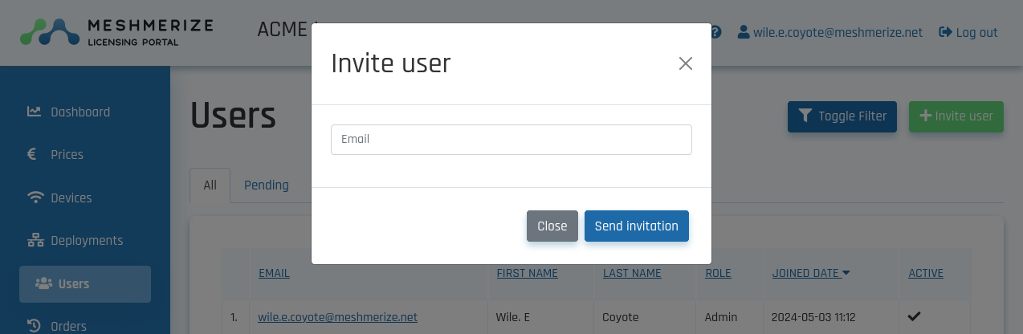Image resolution: width=1023 pixels, height=334 pixels.
Task: Sort by Joined Date column arrow
Action: pos(846,273)
